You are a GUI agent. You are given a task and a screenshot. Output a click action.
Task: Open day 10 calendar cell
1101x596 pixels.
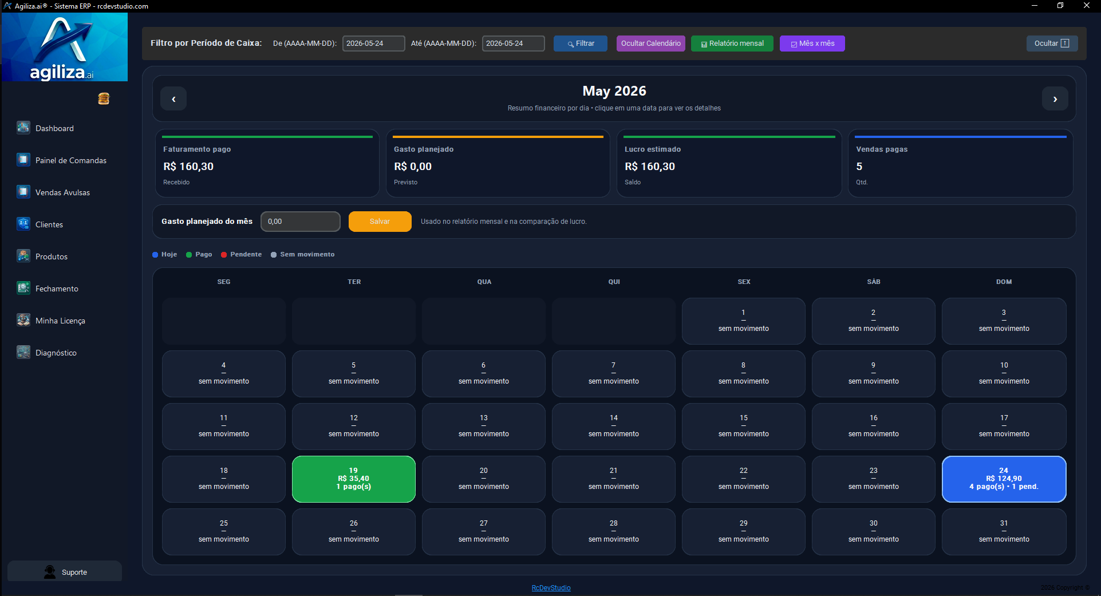coord(1004,374)
